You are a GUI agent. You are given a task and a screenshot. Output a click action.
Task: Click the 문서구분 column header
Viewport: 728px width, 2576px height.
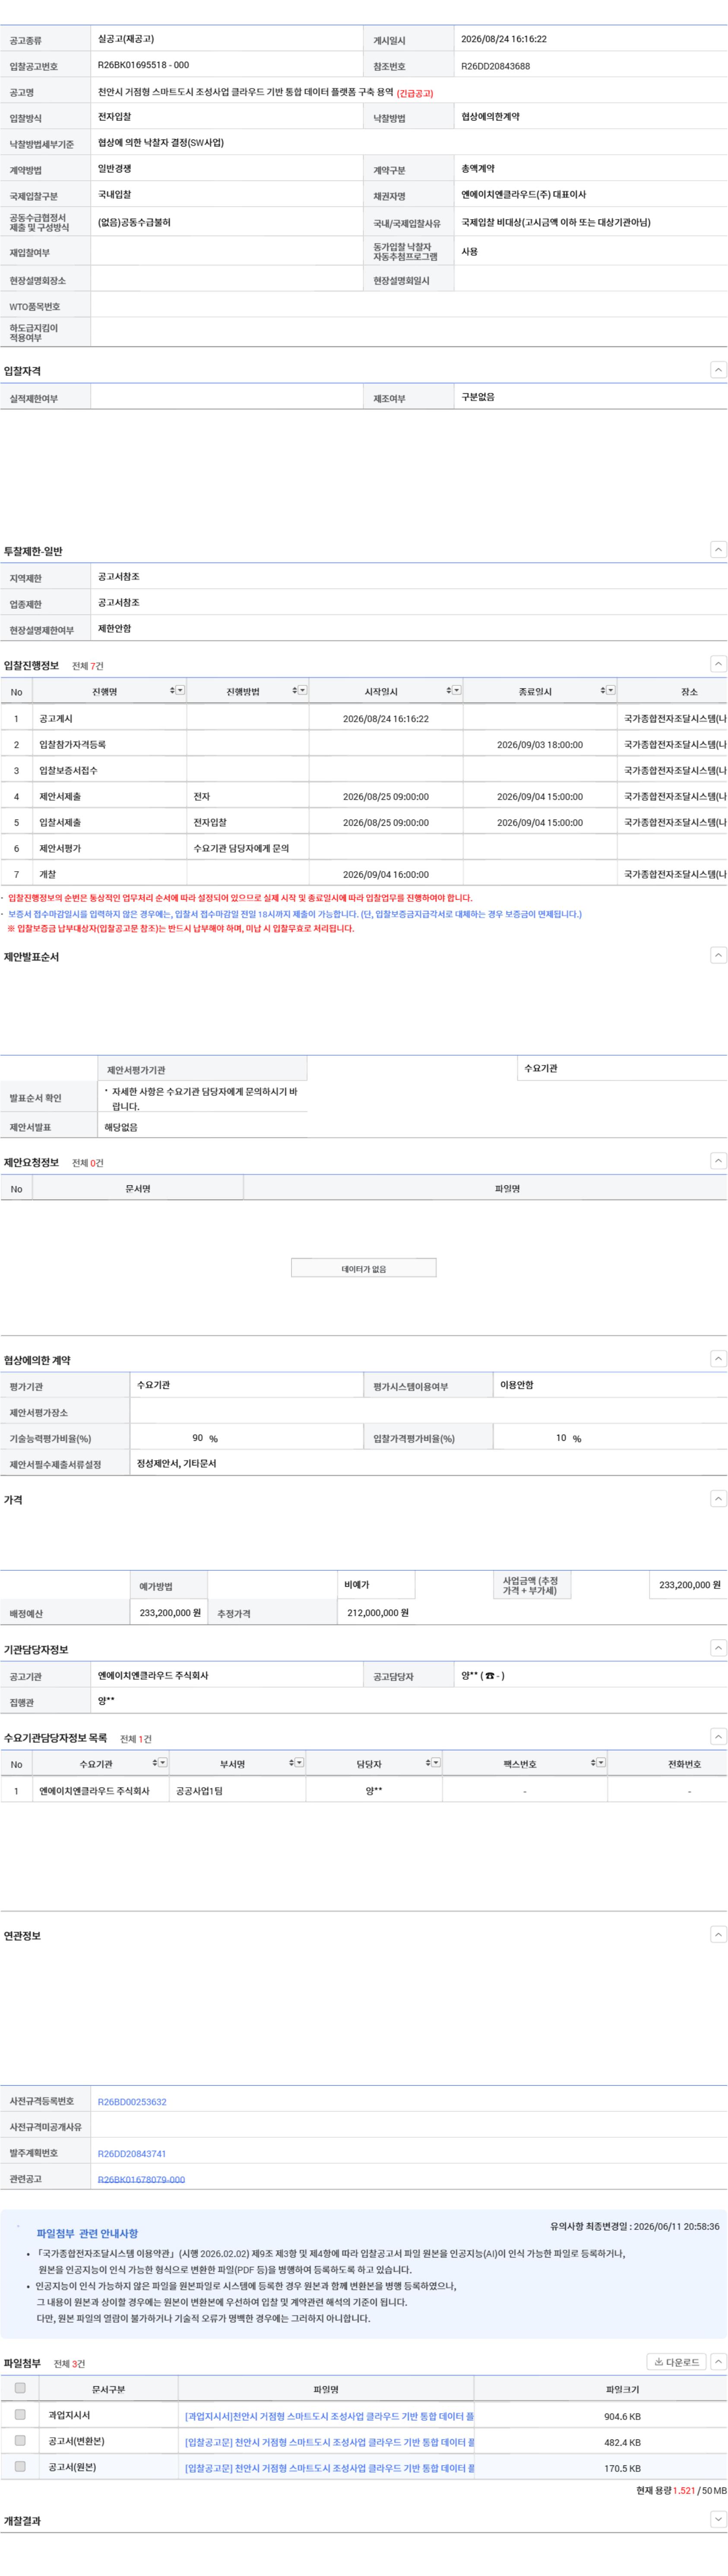pos(108,2389)
